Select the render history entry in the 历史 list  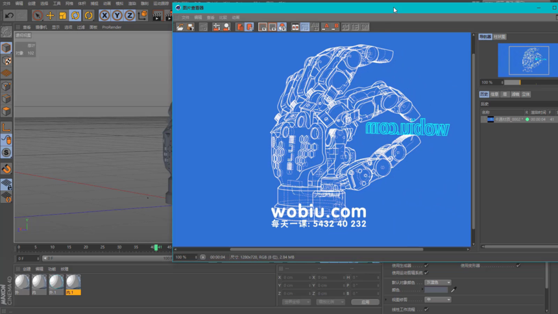point(519,119)
